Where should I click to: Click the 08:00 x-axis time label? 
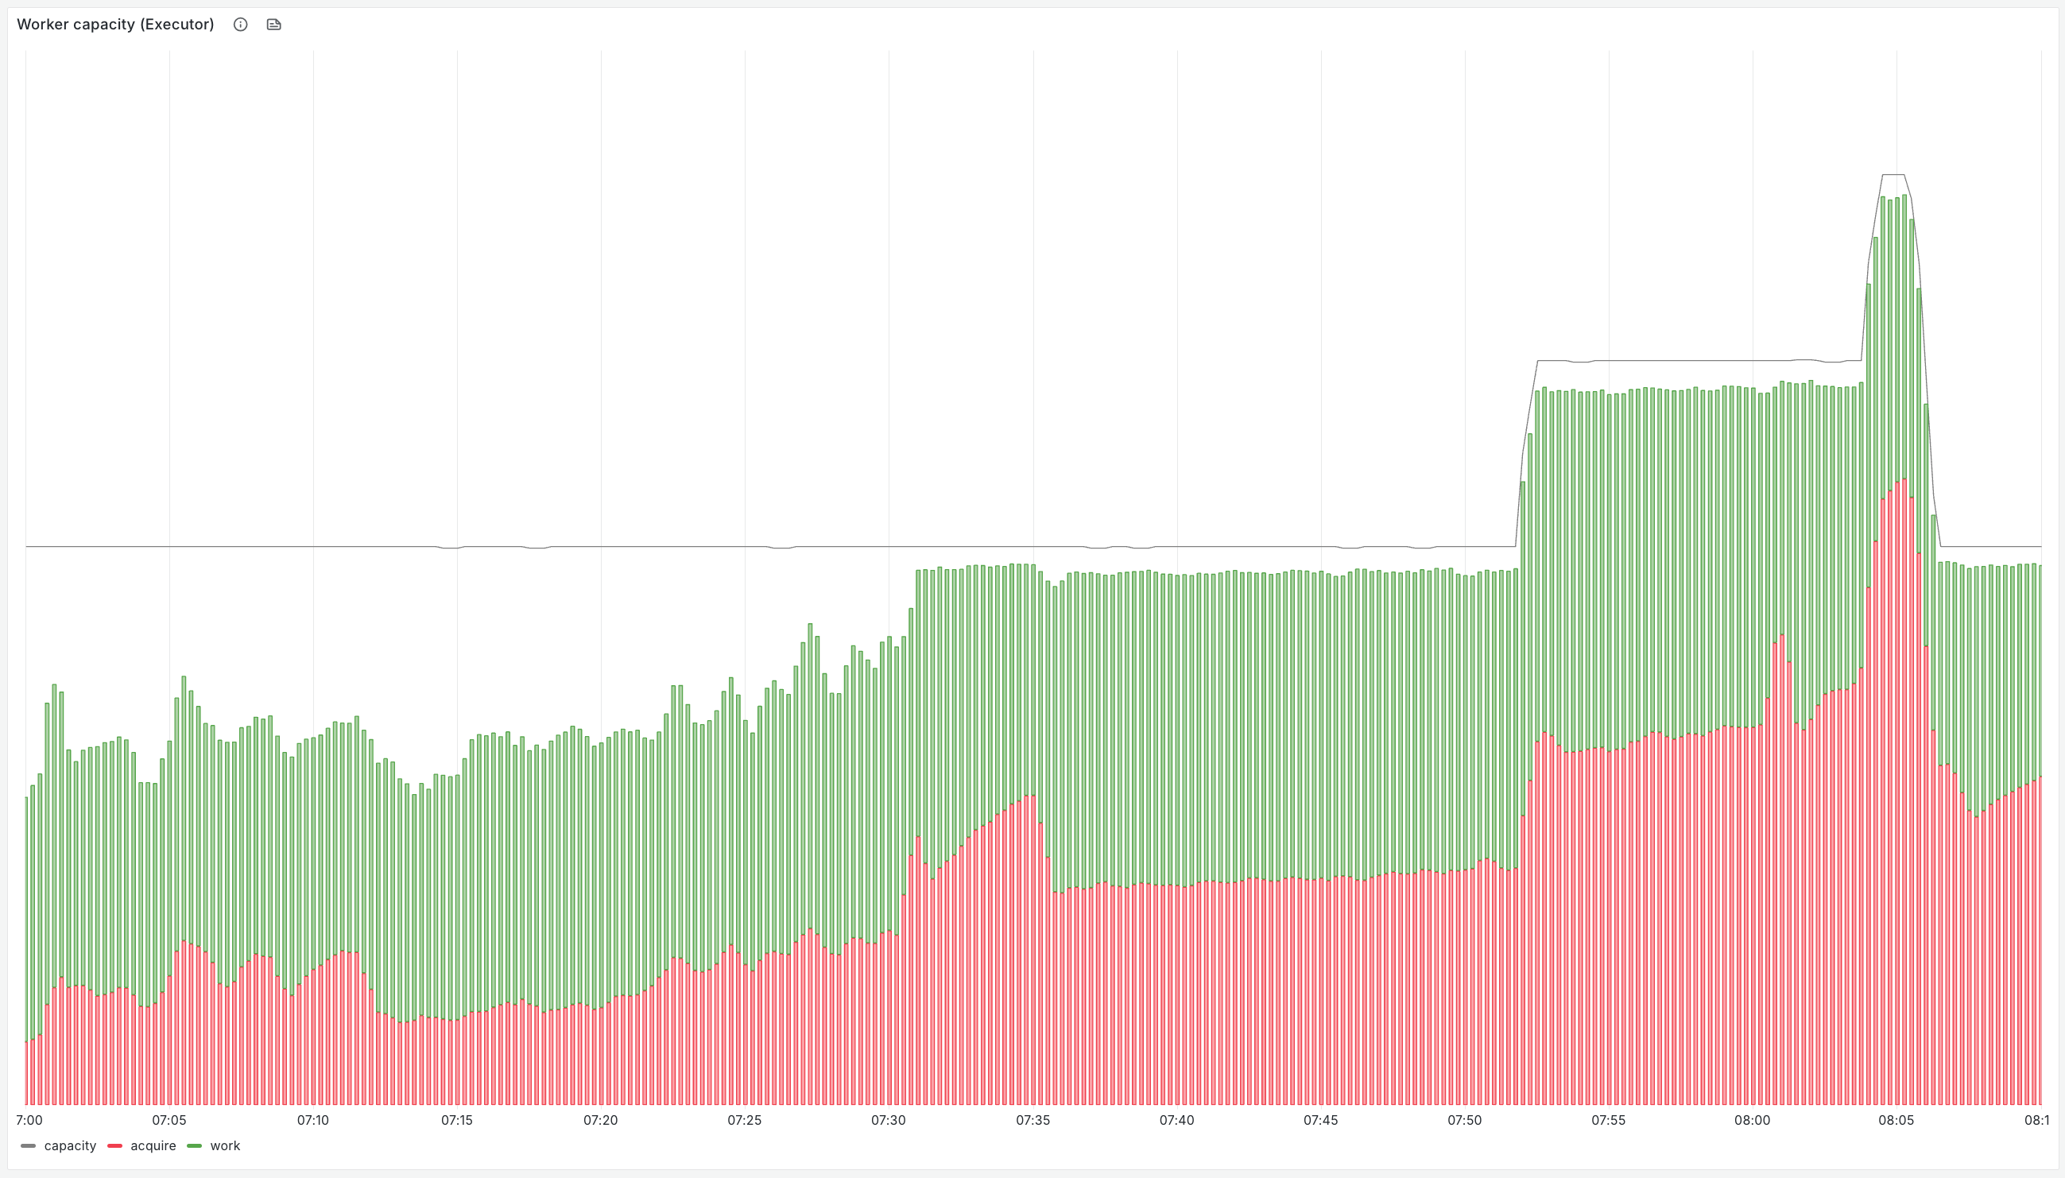coord(1752,1120)
